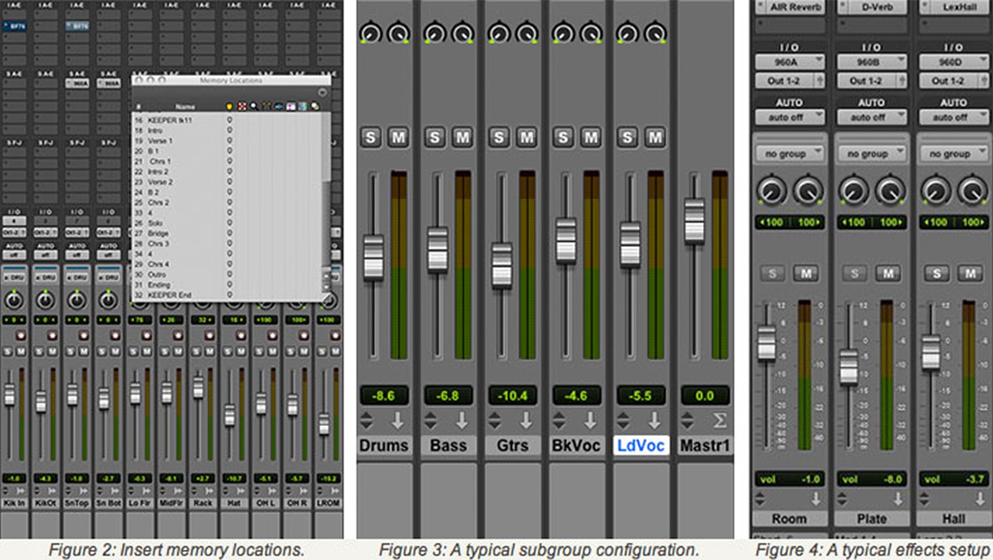Screen dimensions: 993x560
Task: Open the auto off dropdown on Plate channel
Action: click(x=871, y=117)
